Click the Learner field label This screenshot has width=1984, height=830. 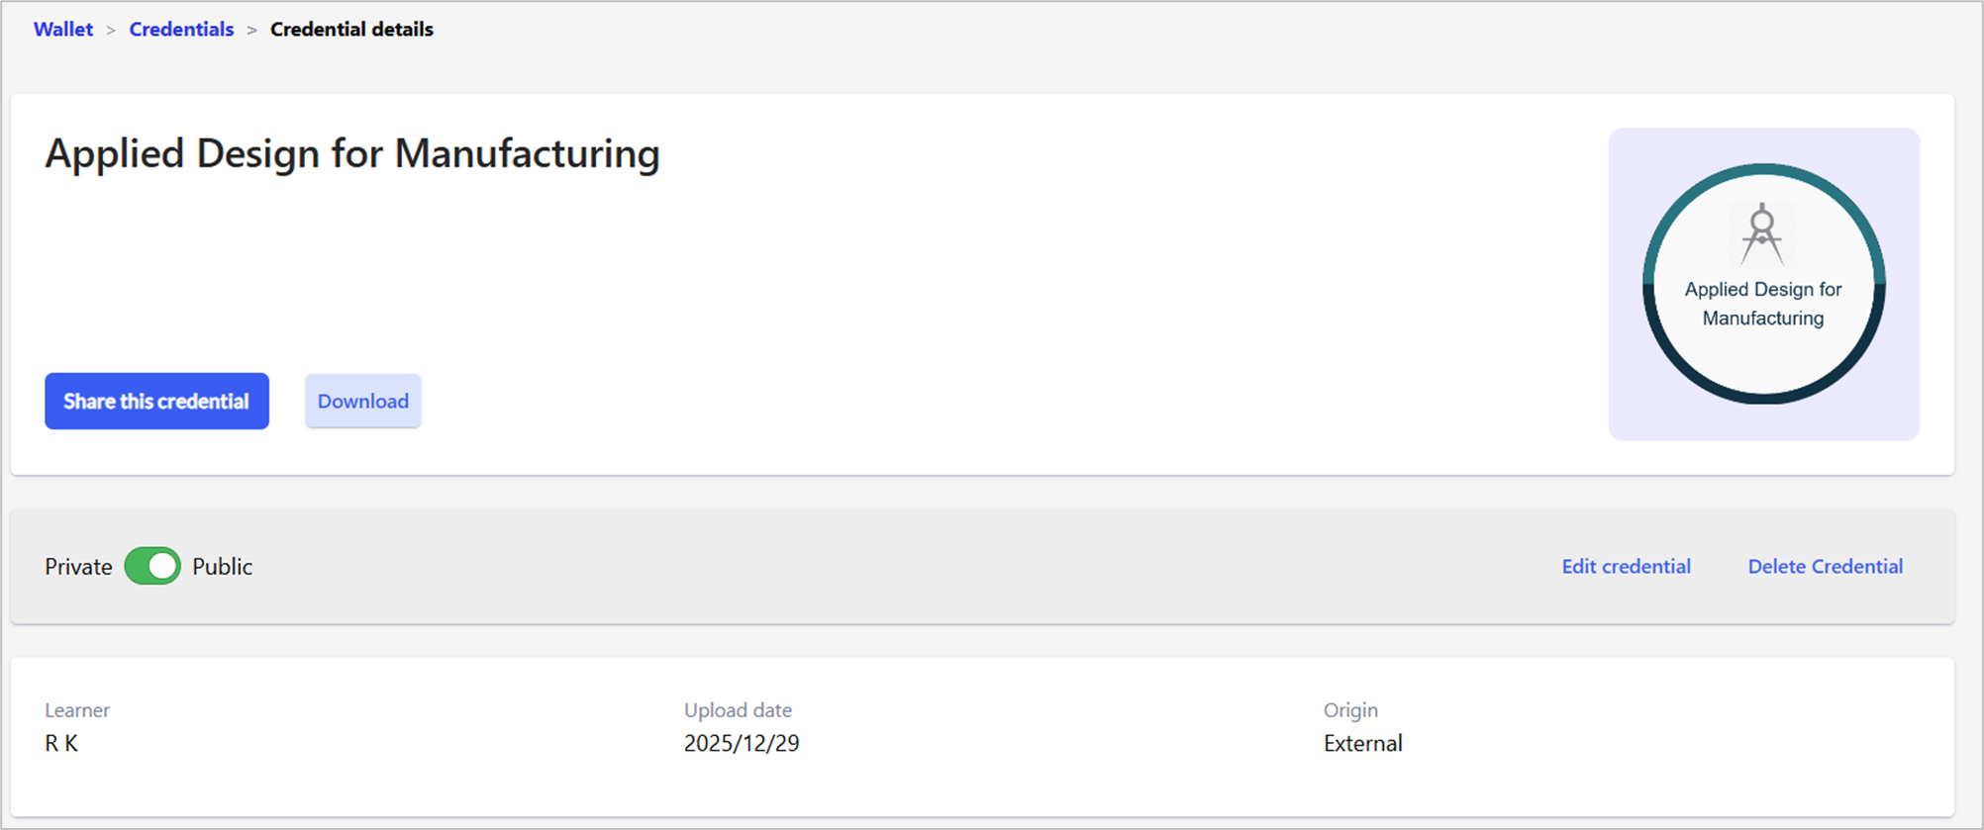tap(77, 710)
